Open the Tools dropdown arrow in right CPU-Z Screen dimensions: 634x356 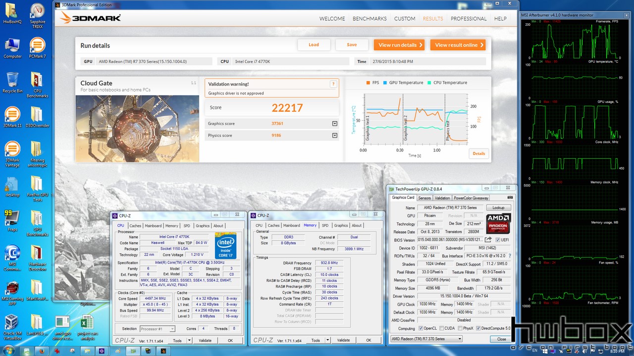coord(327,340)
